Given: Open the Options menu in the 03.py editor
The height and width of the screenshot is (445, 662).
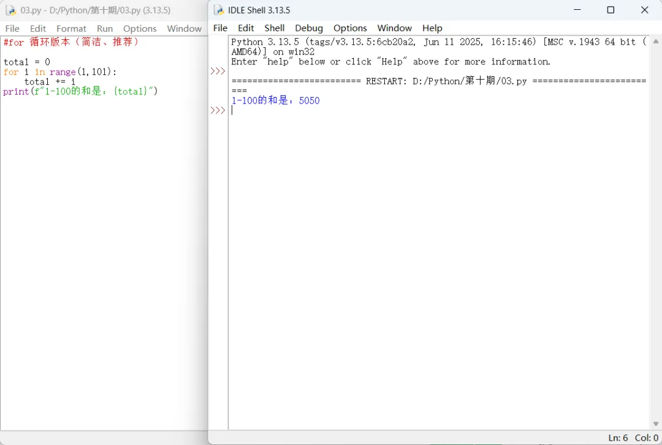Looking at the screenshot, I should (140, 28).
